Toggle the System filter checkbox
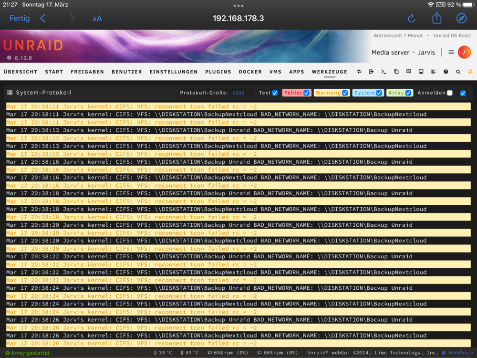477x358 pixels. coord(379,93)
